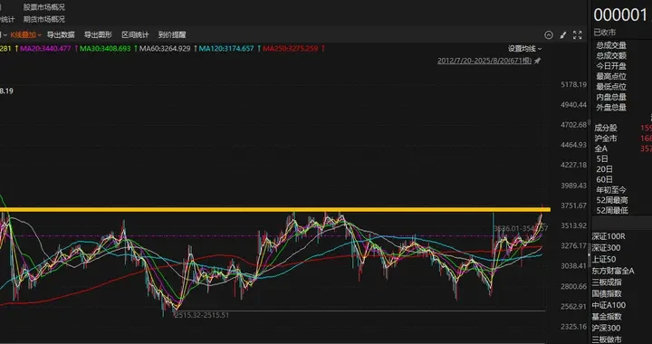Open the 到价提醒 price alert
652x344 pixels.
point(172,35)
